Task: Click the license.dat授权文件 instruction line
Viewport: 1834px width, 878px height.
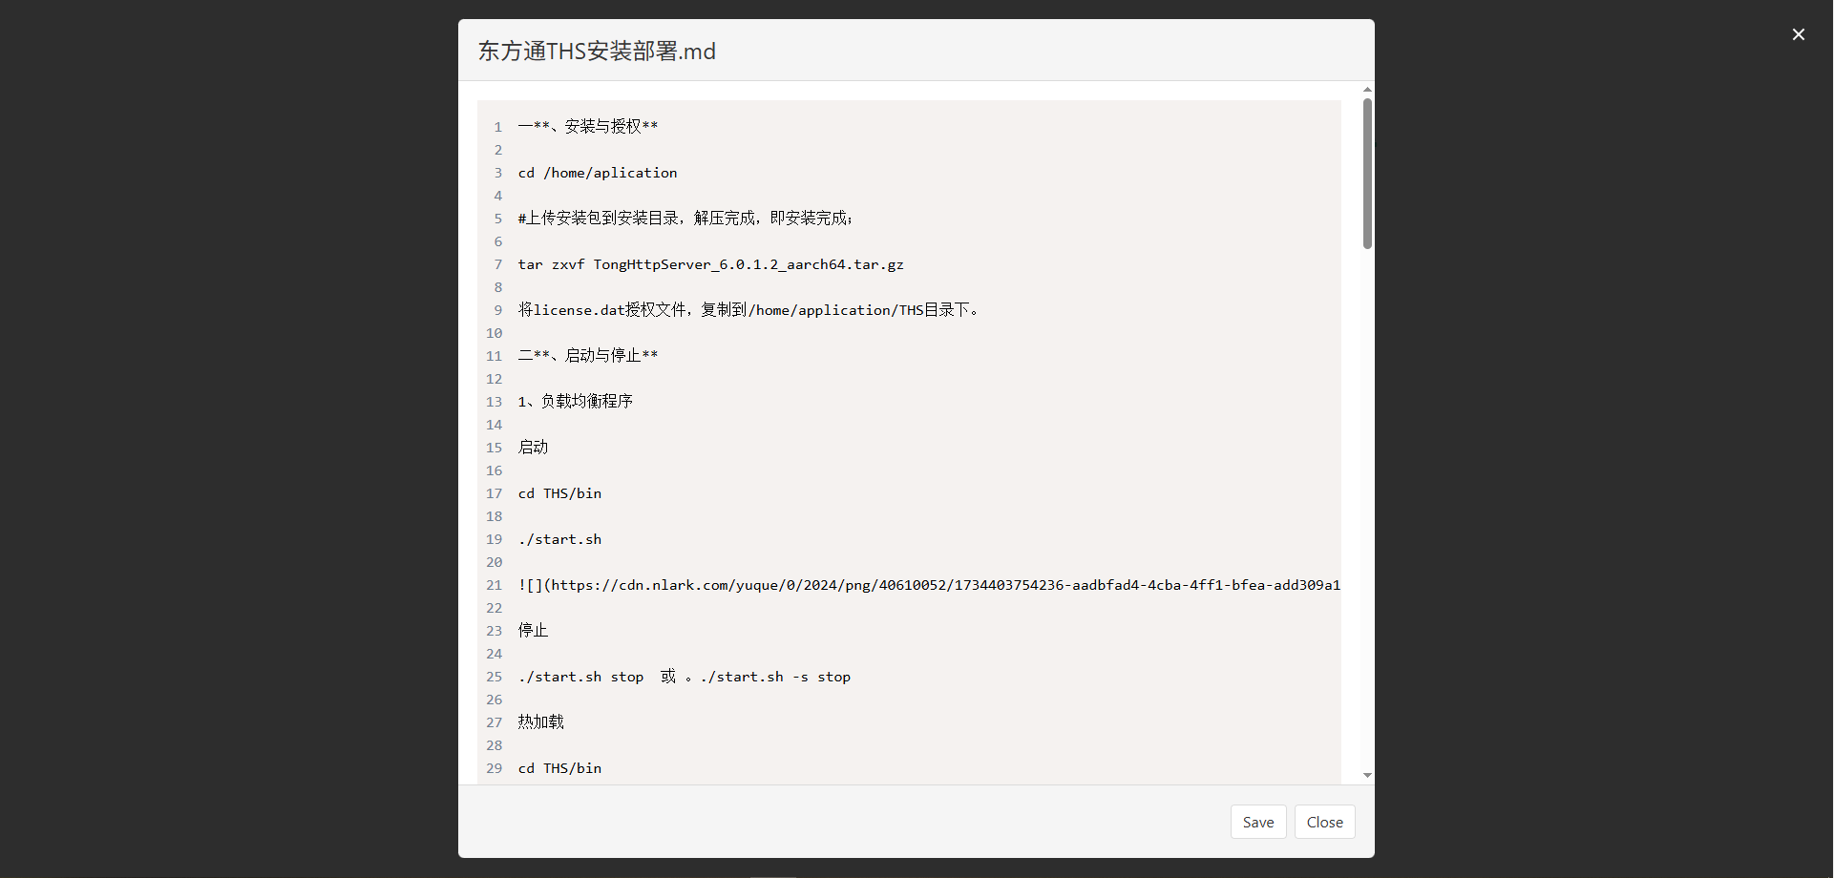Action: tap(748, 310)
